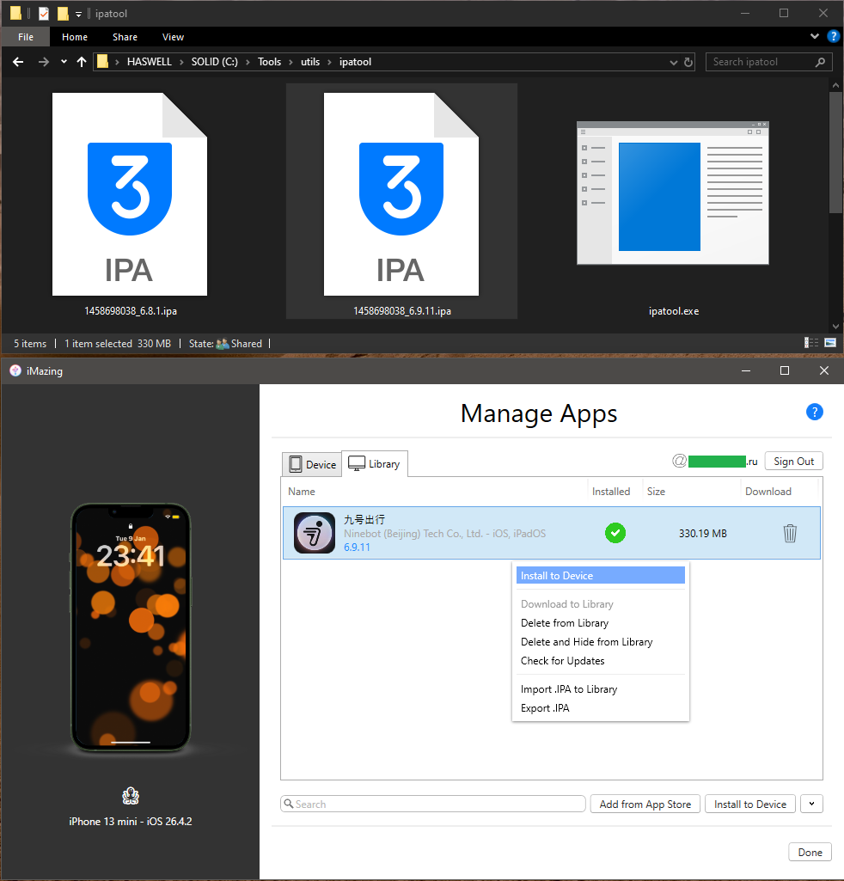Expand the chevron after Tools in the path
This screenshot has width=844, height=881.
[291, 62]
